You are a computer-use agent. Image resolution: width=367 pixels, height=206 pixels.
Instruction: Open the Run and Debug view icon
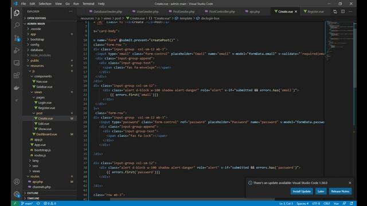17,50
